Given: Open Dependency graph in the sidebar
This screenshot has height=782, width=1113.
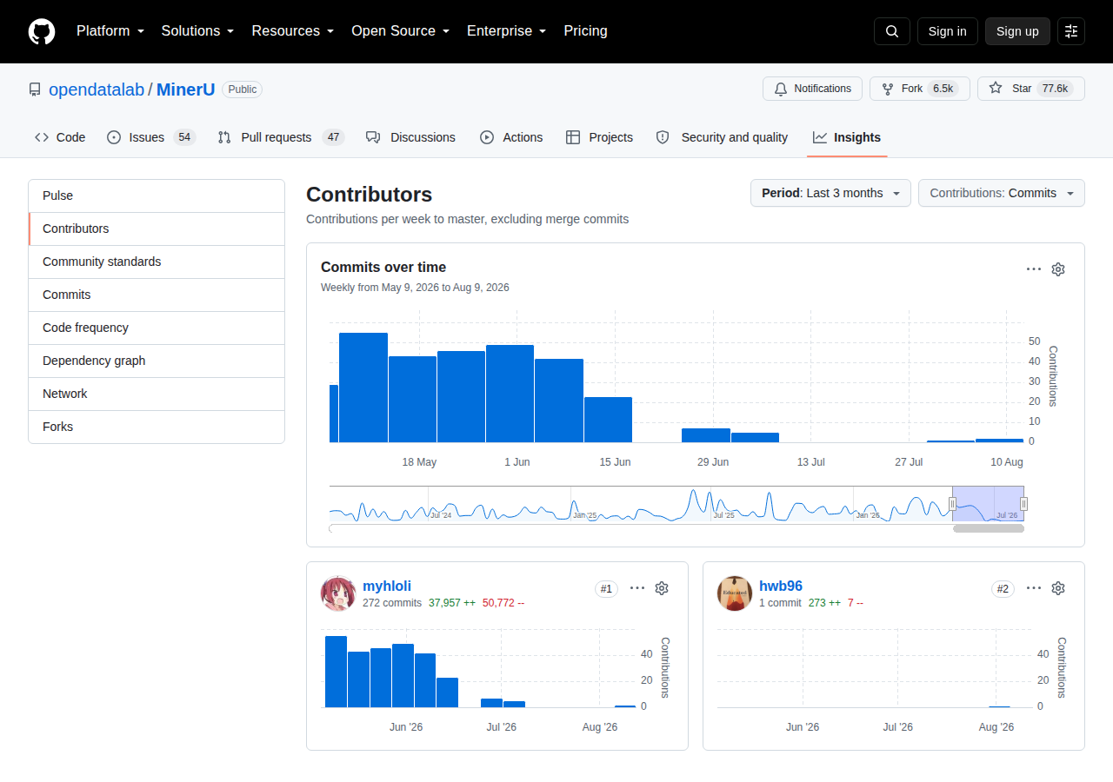Looking at the screenshot, I should click(157, 361).
